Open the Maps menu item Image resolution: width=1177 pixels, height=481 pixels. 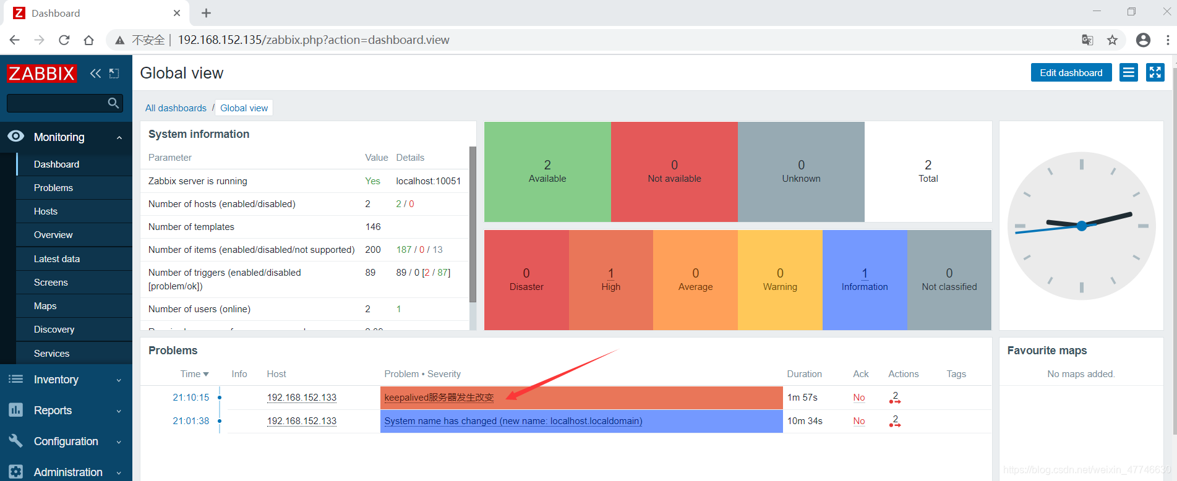[x=74, y=306]
